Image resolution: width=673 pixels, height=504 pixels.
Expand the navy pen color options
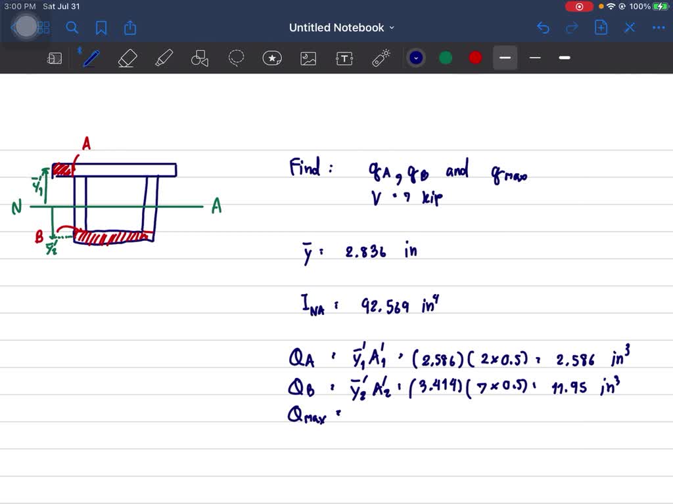click(415, 58)
